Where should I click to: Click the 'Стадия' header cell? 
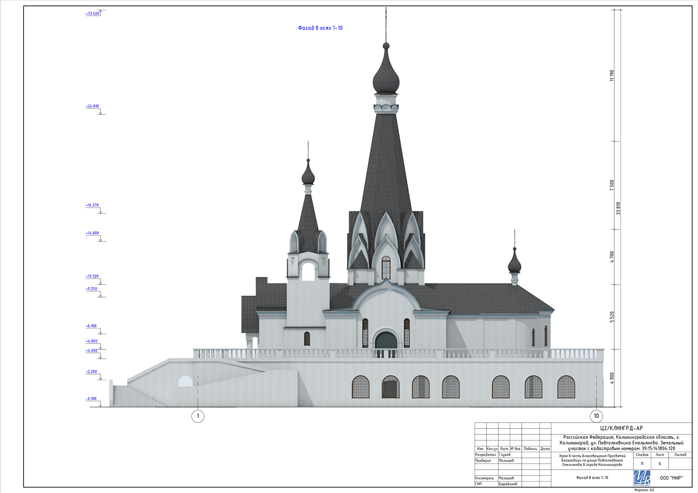click(642, 455)
